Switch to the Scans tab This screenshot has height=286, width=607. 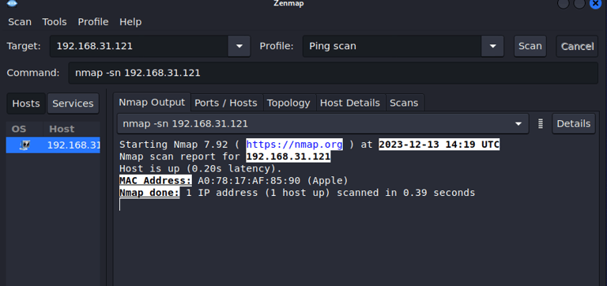point(404,103)
